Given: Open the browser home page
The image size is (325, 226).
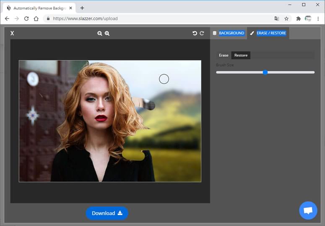Looking at the screenshot, I should [x=36, y=18].
